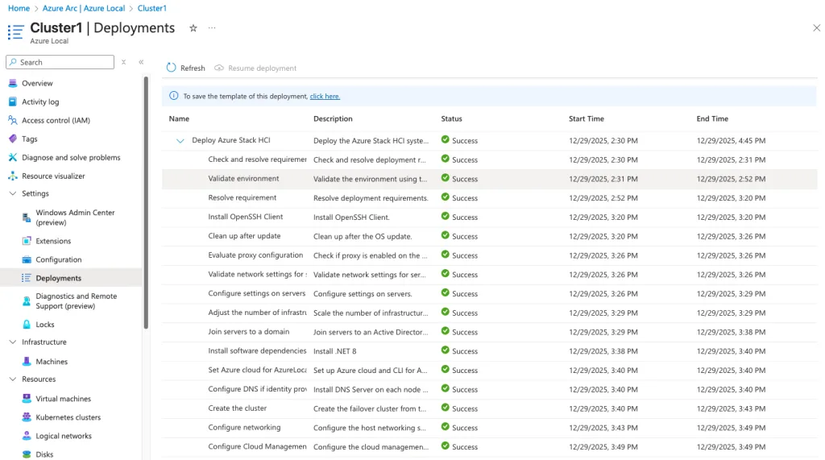Open the more options ellipsis in header
Image resolution: width=825 pixels, height=460 pixels.
(212, 28)
